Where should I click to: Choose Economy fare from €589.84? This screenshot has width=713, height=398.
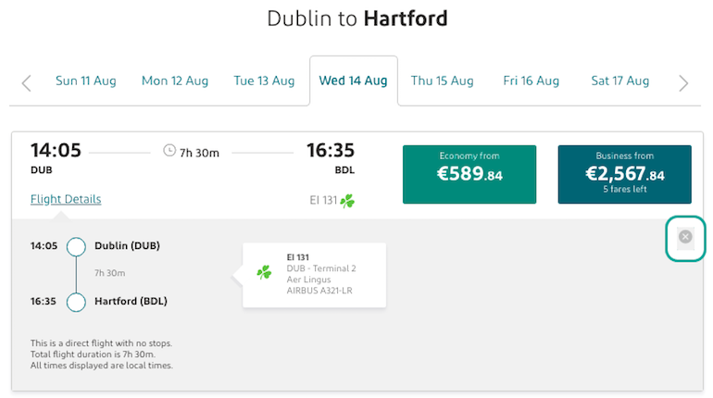coord(469,174)
